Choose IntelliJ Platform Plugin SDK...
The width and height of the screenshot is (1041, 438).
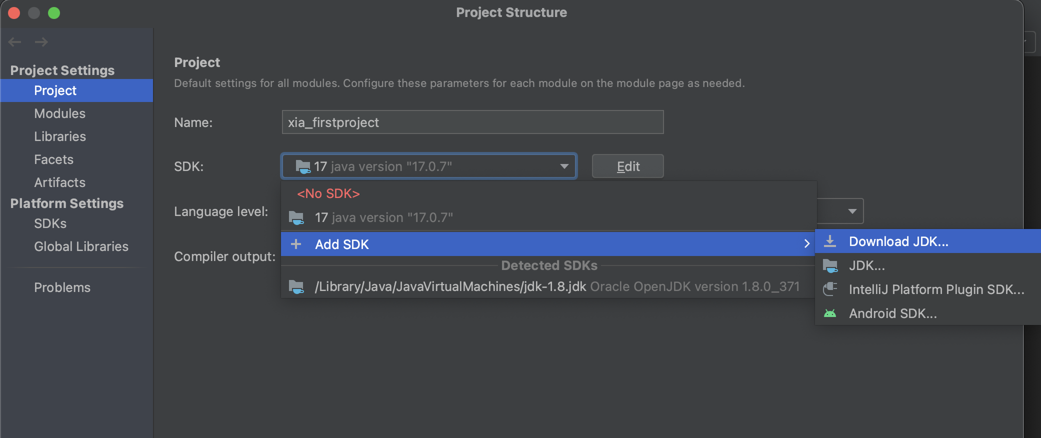tap(928, 289)
